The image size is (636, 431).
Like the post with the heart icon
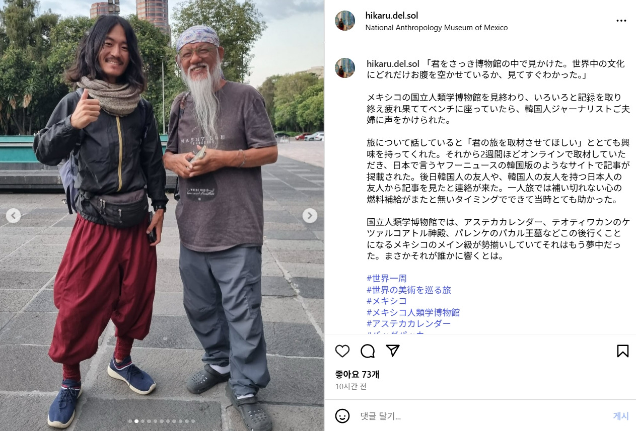(x=342, y=351)
